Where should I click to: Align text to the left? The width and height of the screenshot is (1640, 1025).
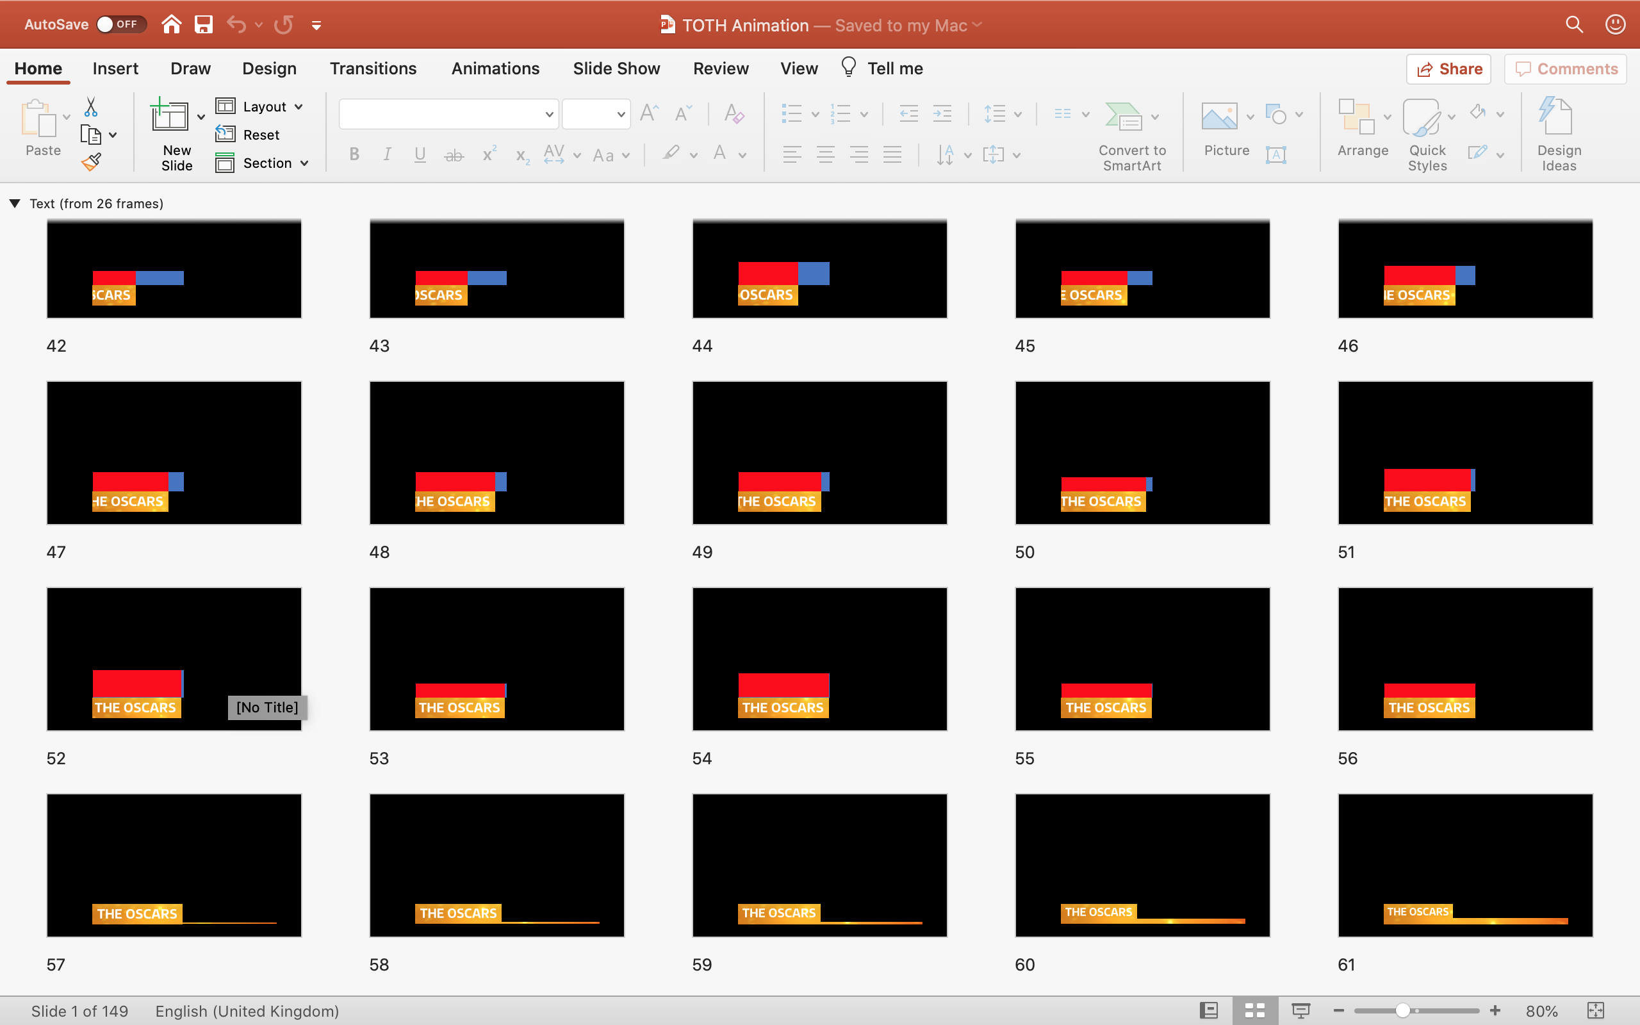tap(792, 155)
